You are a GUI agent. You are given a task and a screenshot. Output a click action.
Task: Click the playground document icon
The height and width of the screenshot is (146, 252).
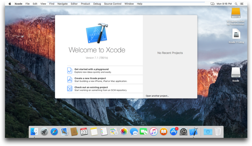pos(70,71)
